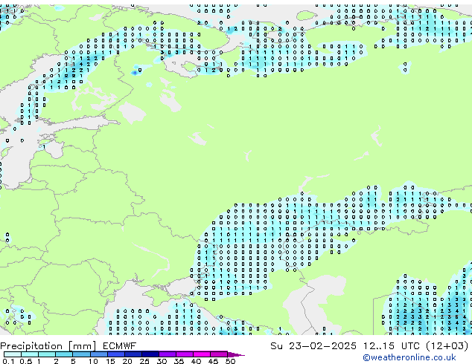This screenshot has height=364, width=472.
Task: Click the 35–40 mm magenta swatch
Action: [x=184, y=354]
